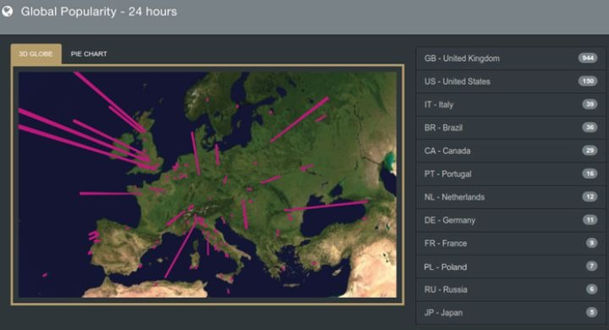Click the 150 badge for United States
This screenshot has height=330, width=609.
588,81
